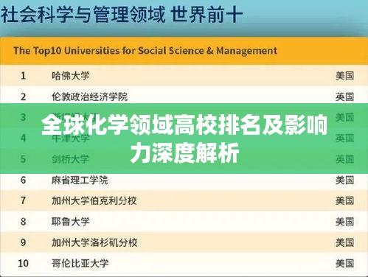Click rank number 5
The height and width of the screenshot is (277, 368).
pyautogui.click(x=24, y=159)
